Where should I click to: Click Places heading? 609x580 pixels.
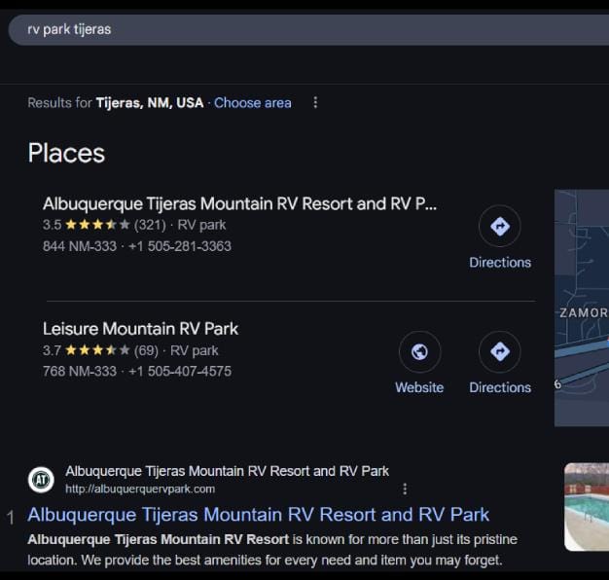coord(66,153)
